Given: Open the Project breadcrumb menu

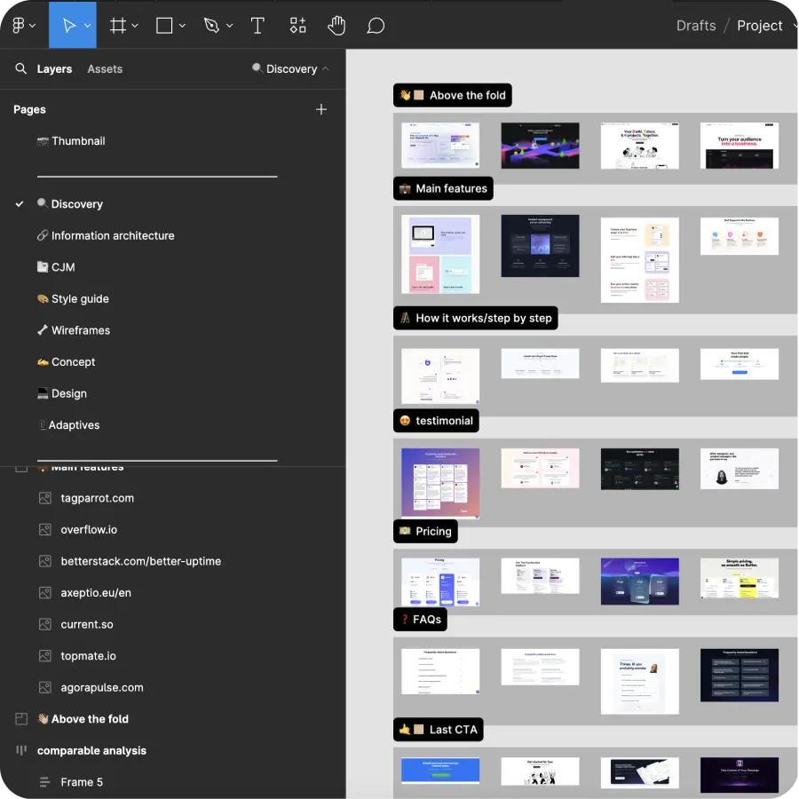Looking at the screenshot, I should (x=762, y=25).
